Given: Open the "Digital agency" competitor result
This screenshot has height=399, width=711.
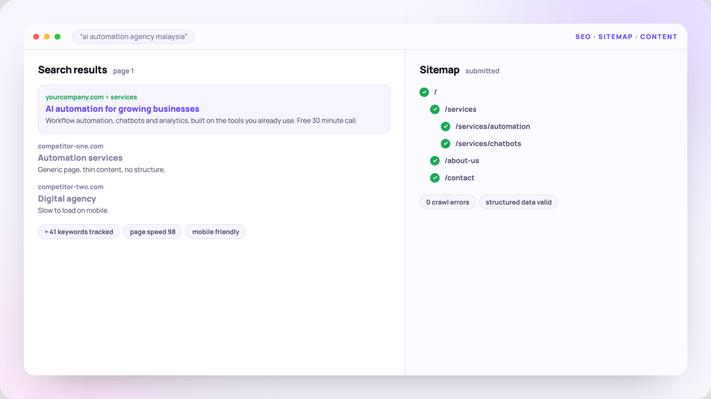Looking at the screenshot, I should click(67, 199).
